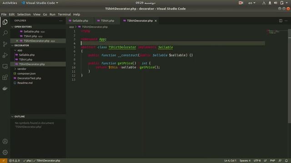This screenshot has width=291, height=163.
Task: Change end of line sequence LF
Action: click(265, 161)
